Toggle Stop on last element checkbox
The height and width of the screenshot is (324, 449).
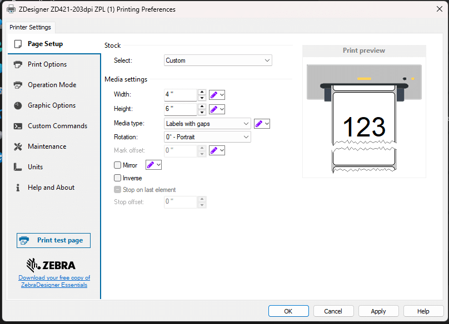(117, 190)
